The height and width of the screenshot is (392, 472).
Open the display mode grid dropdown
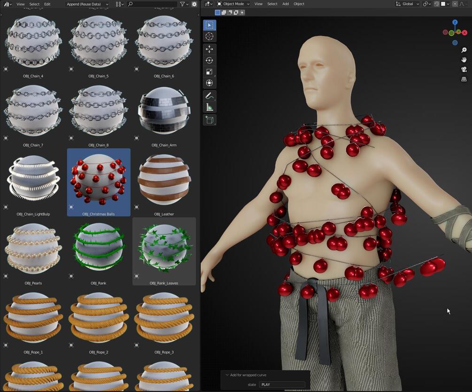click(119, 4)
